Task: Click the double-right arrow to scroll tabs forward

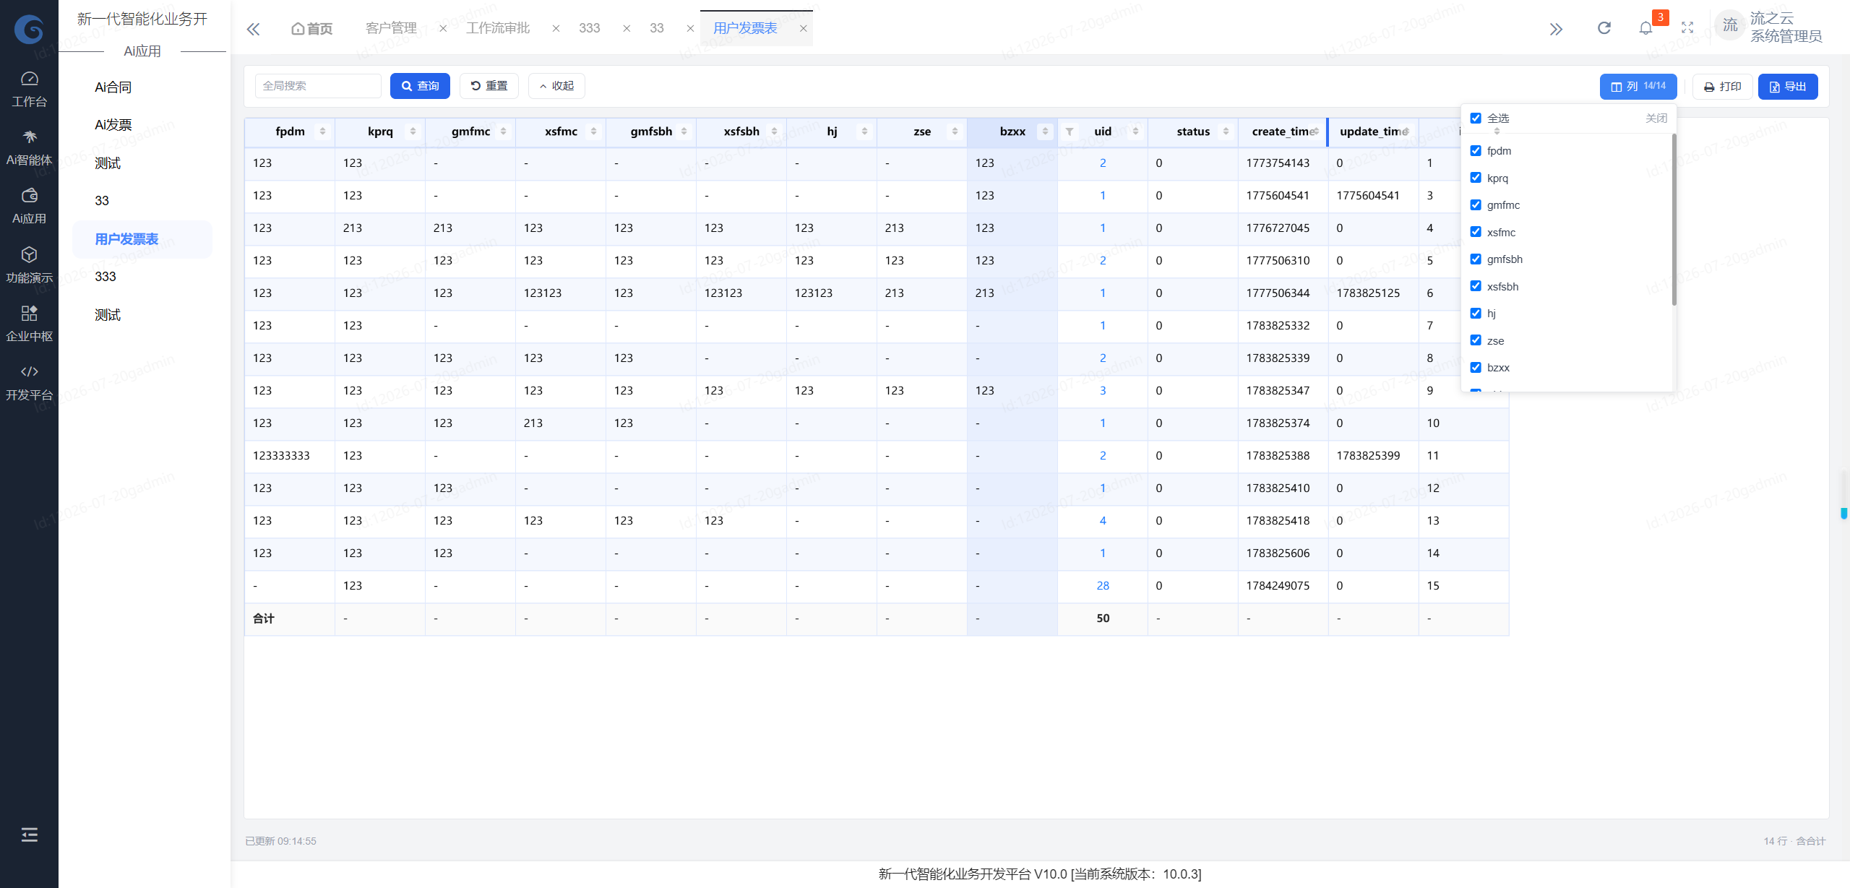Action: [x=1556, y=29]
